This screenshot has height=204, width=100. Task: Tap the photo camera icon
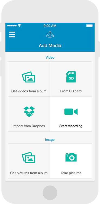click(x=71, y=157)
